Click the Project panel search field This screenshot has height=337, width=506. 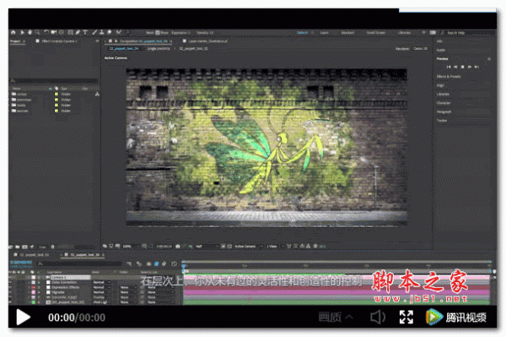click(x=54, y=80)
